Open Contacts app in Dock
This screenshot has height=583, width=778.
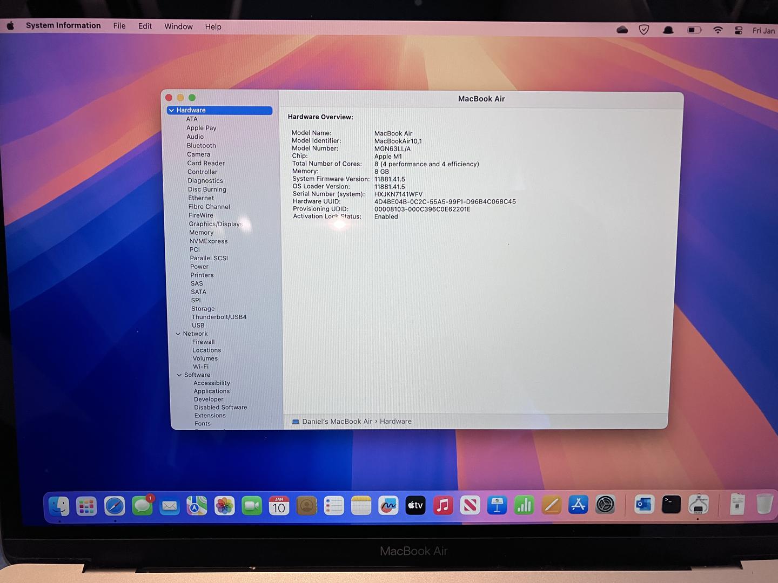(x=306, y=506)
